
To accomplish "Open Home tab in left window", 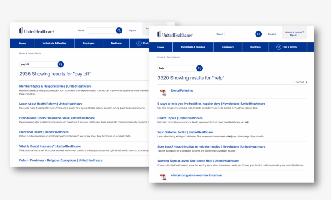I will pyautogui.click(x=22, y=43).
